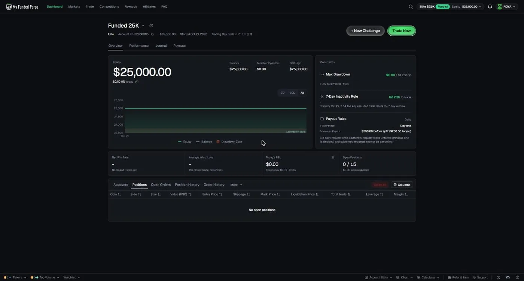
Task: Click the calendar icon beside $0.00 0% today
Action: click(137, 82)
